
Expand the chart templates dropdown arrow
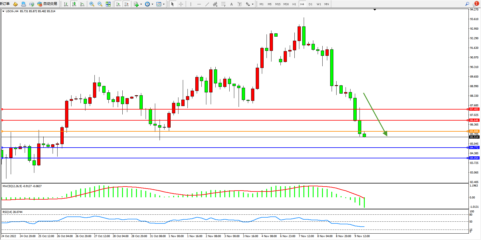point(164,4)
